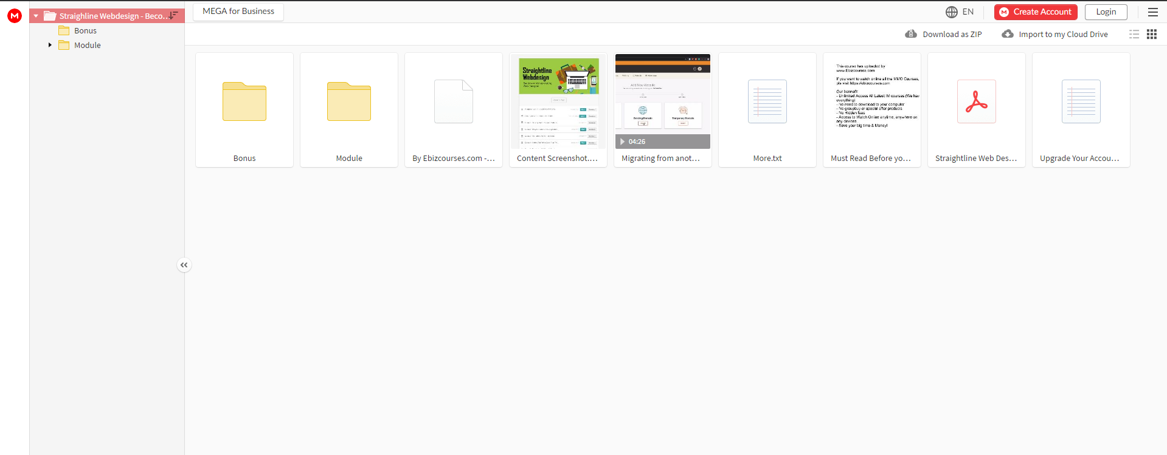Screen dimensions: 1167x455
Task: Click the Upgrade Your Accou… file name
Action: pyautogui.click(x=1081, y=159)
